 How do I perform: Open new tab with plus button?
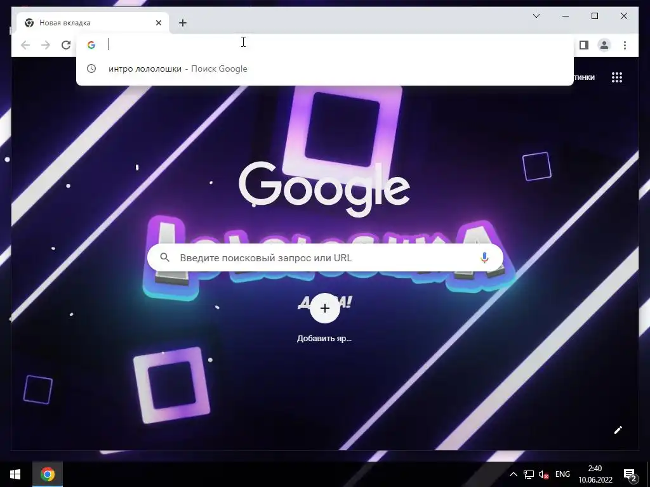tap(183, 23)
